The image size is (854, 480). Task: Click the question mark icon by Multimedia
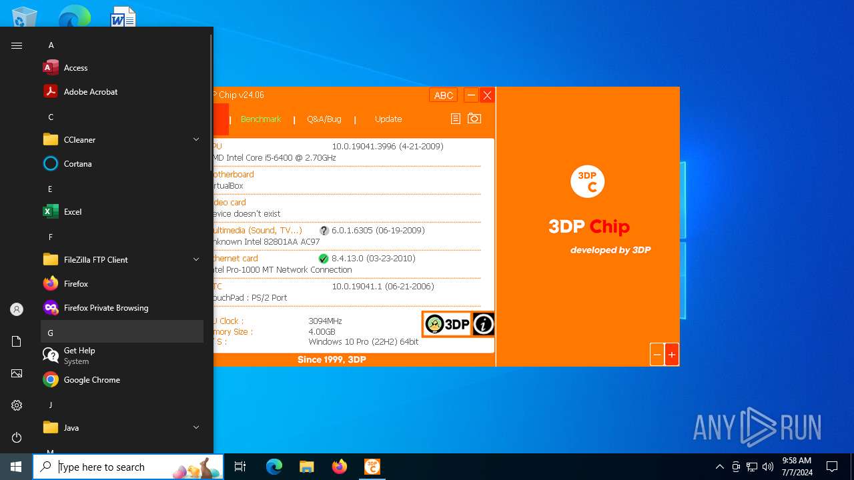click(x=324, y=231)
